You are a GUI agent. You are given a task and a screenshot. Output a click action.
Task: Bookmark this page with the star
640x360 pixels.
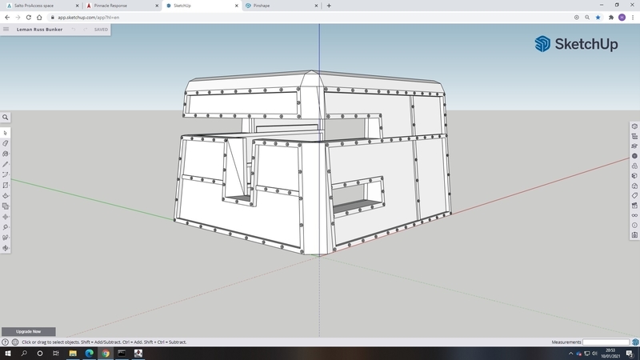pyautogui.click(x=598, y=18)
